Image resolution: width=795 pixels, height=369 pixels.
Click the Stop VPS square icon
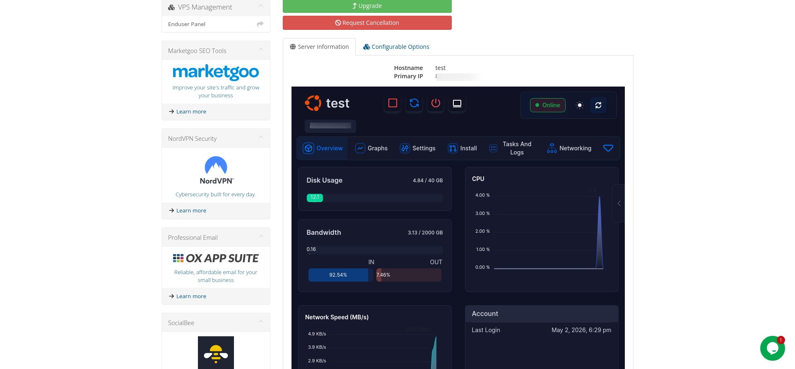(x=393, y=103)
